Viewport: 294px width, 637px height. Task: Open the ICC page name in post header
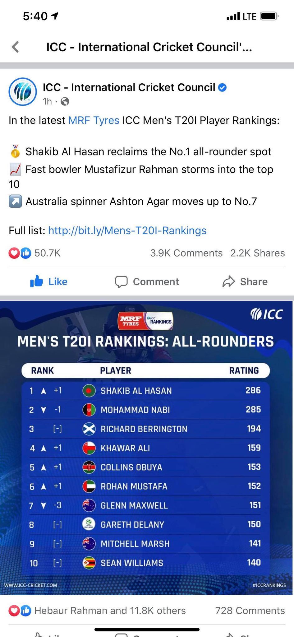129,87
